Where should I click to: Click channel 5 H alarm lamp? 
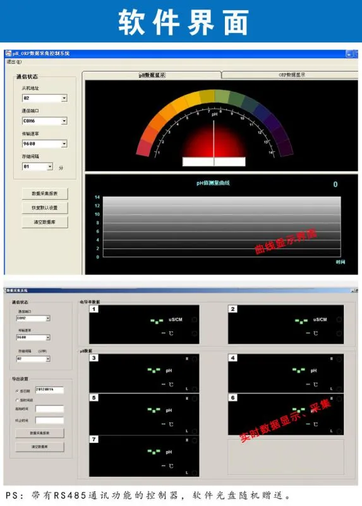coord(195,399)
